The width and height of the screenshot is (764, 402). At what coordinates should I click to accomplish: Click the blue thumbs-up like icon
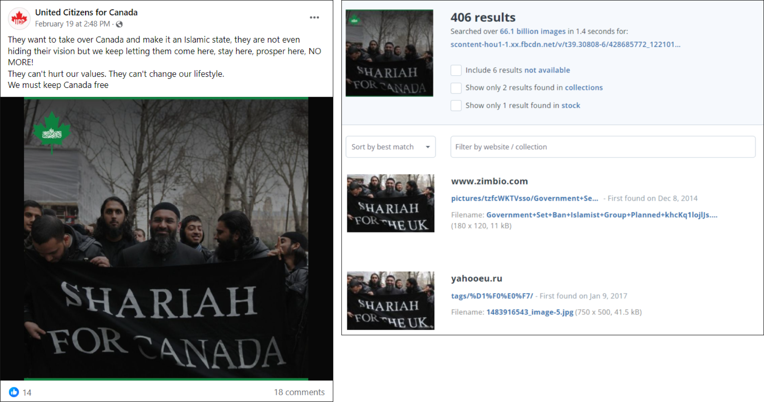click(14, 392)
